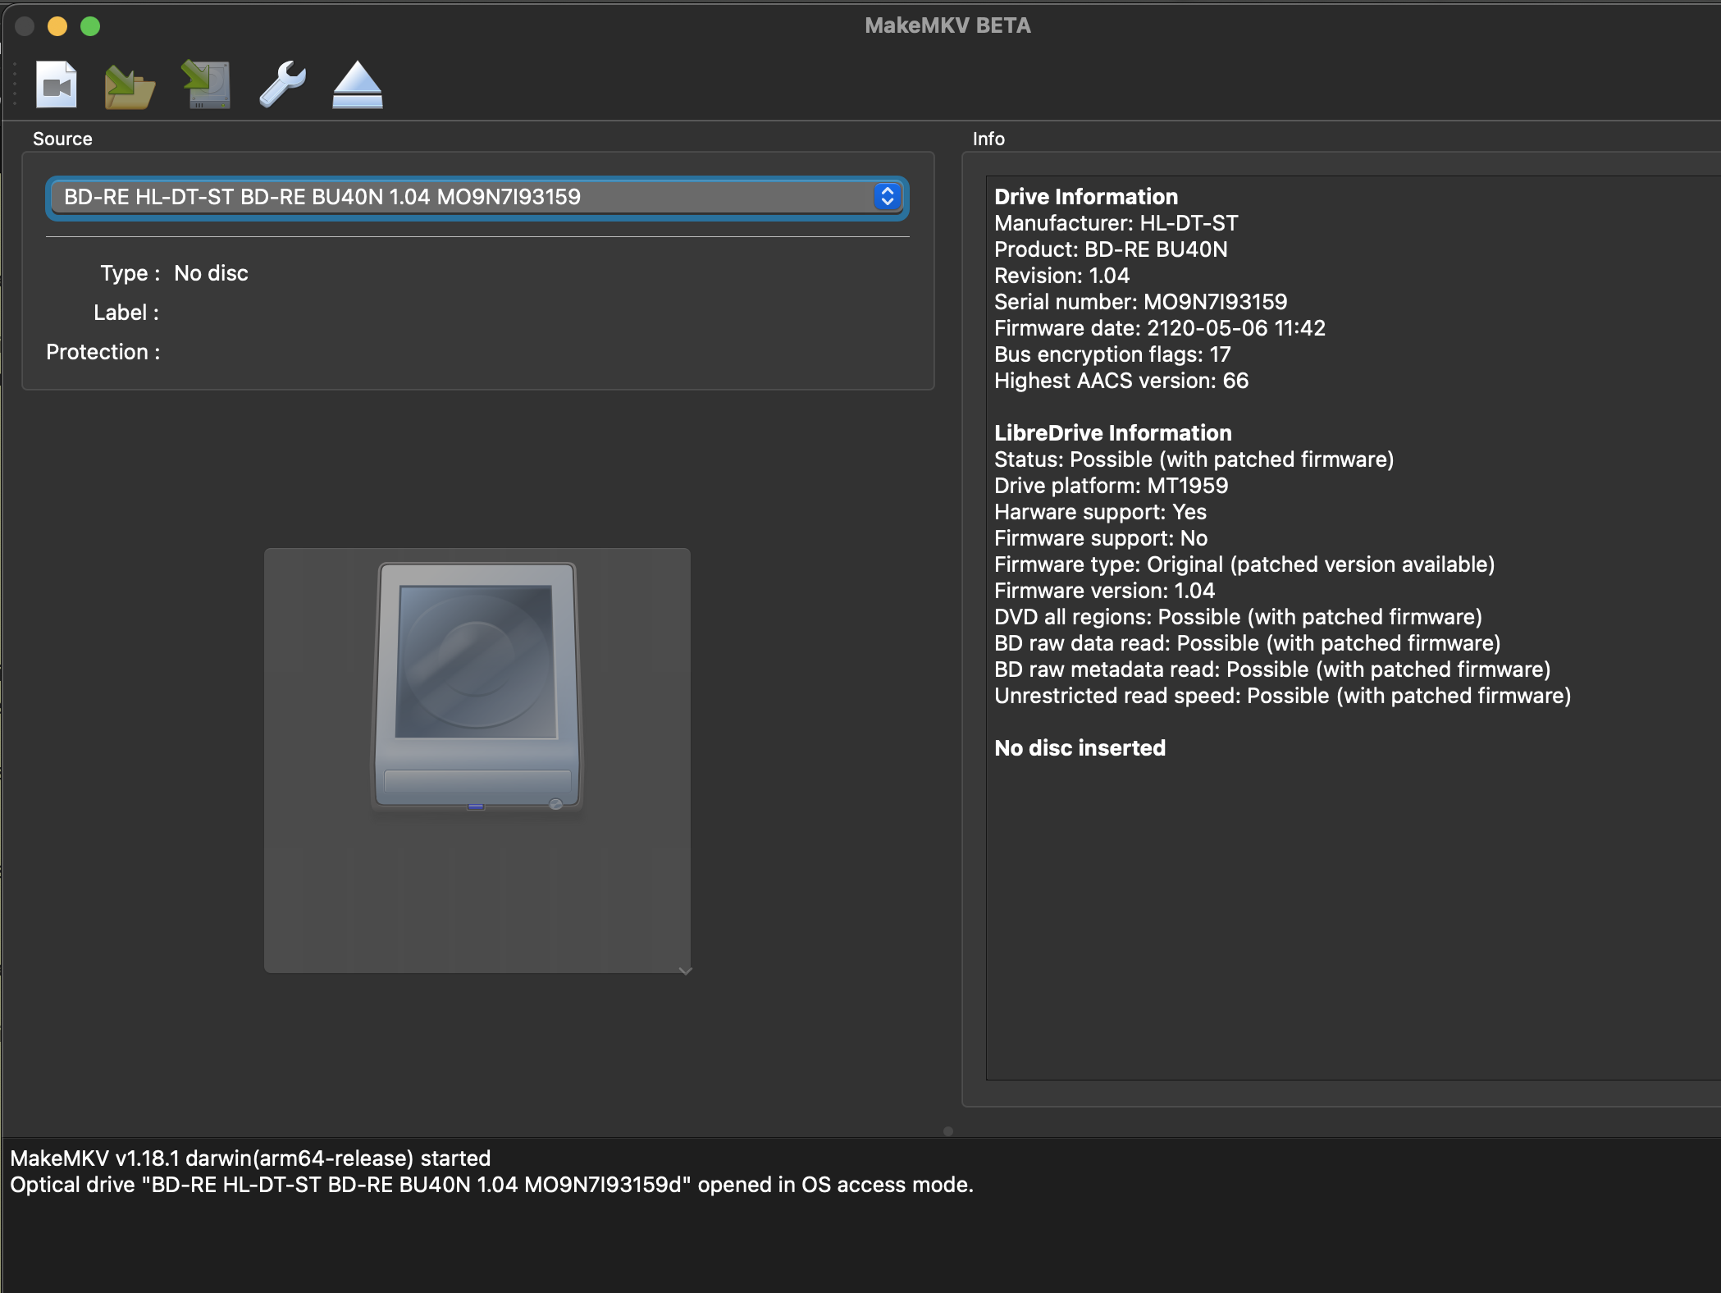Close MakeMKV with the gray close button
This screenshot has height=1293, width=1721.
coord(25,26)
